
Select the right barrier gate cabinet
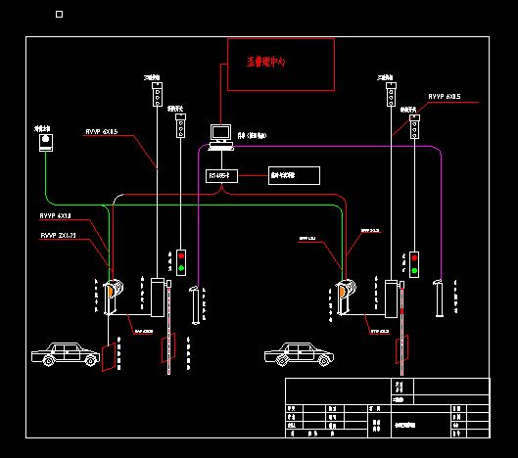pos(391,298)
